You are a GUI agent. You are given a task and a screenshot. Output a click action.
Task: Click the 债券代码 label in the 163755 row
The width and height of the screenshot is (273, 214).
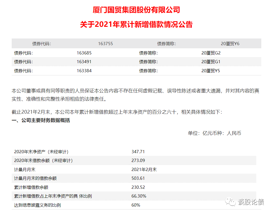pos(42,44)
